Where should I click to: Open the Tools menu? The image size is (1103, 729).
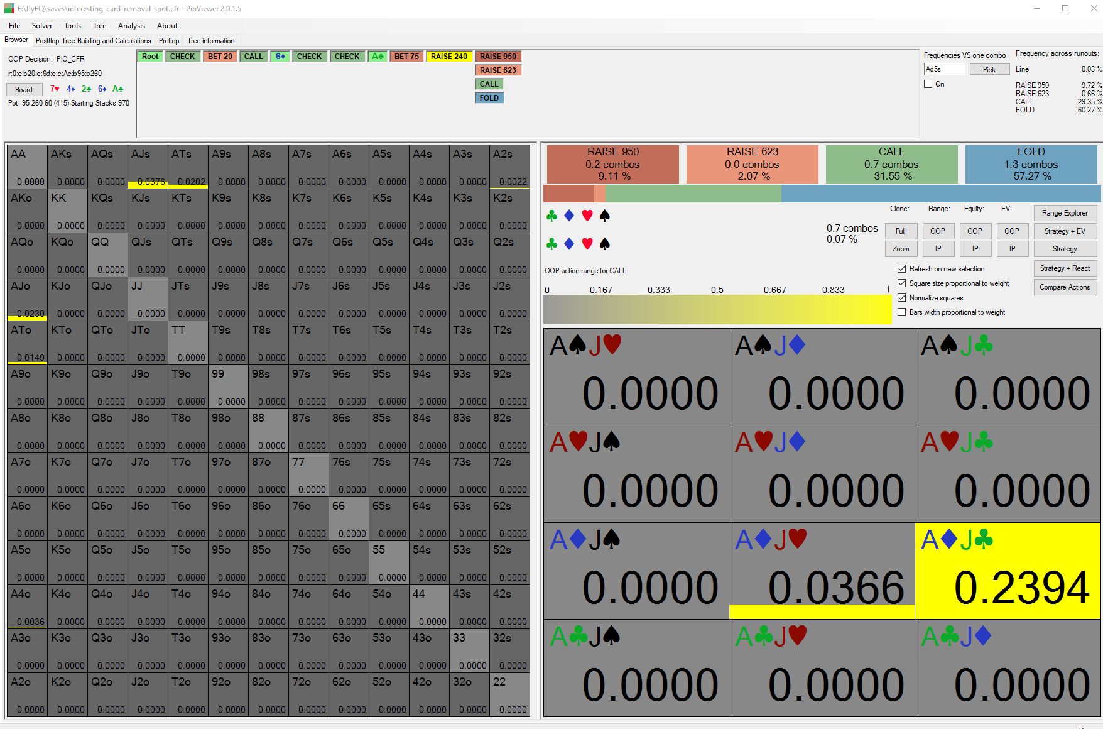click(x=72, y=26)
